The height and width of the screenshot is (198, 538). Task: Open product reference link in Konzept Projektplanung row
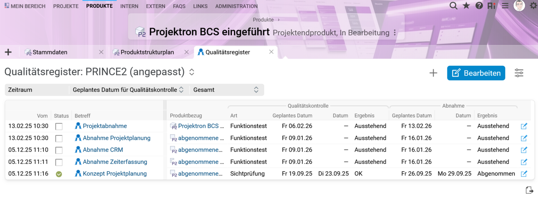click(x=201, y=174)
